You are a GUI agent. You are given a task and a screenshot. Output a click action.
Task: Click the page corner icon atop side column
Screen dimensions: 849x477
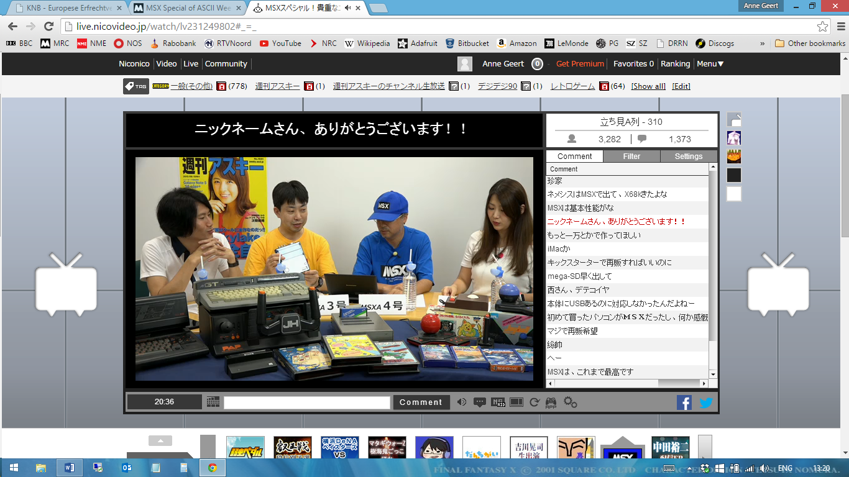pyautogui.click(x=734, y=119)
